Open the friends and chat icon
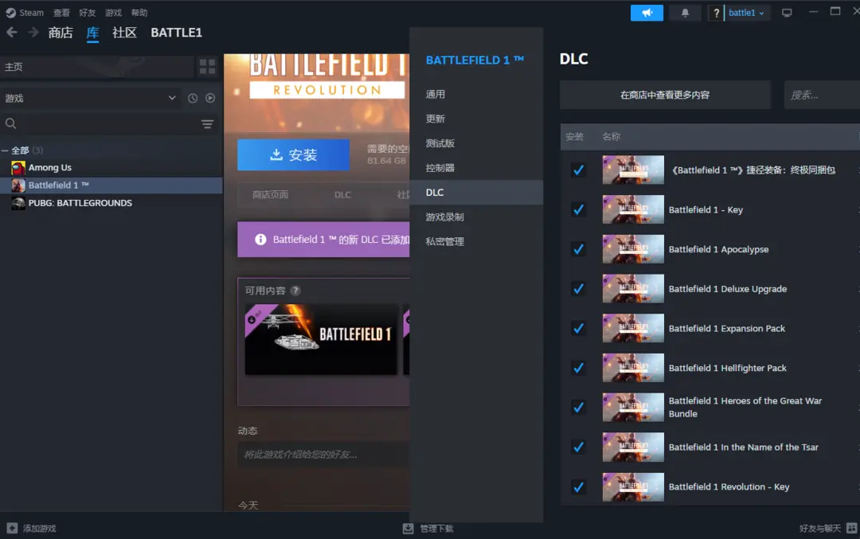Screen dimensions: 860x539 [852, 528]
